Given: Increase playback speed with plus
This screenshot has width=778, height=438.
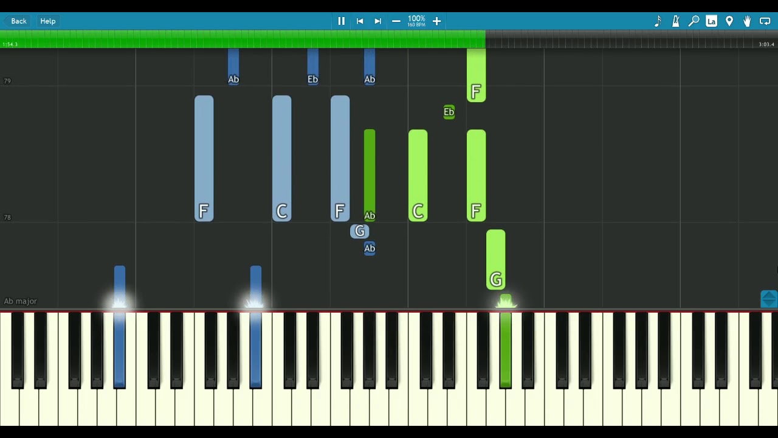Looking at the screenshot, I should tap(436, 21).
